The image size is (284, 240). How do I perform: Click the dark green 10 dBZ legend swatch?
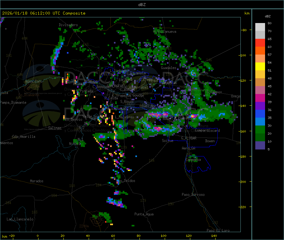260,138
